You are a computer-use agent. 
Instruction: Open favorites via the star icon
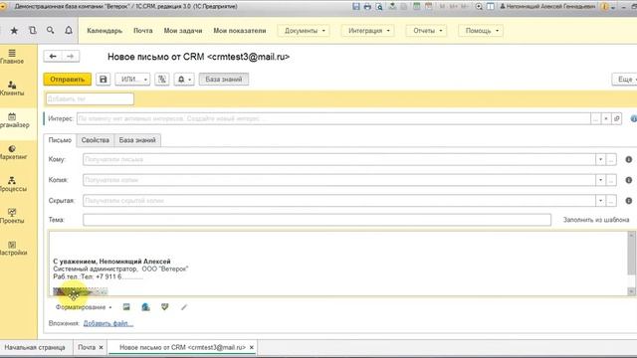coord(14,31)
